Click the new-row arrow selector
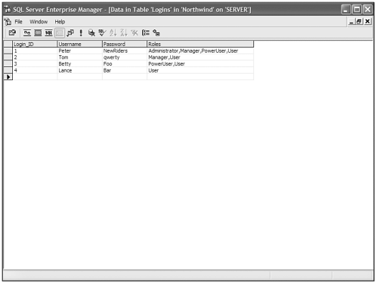This screenshot has width=377, height=283. [8, 77]
